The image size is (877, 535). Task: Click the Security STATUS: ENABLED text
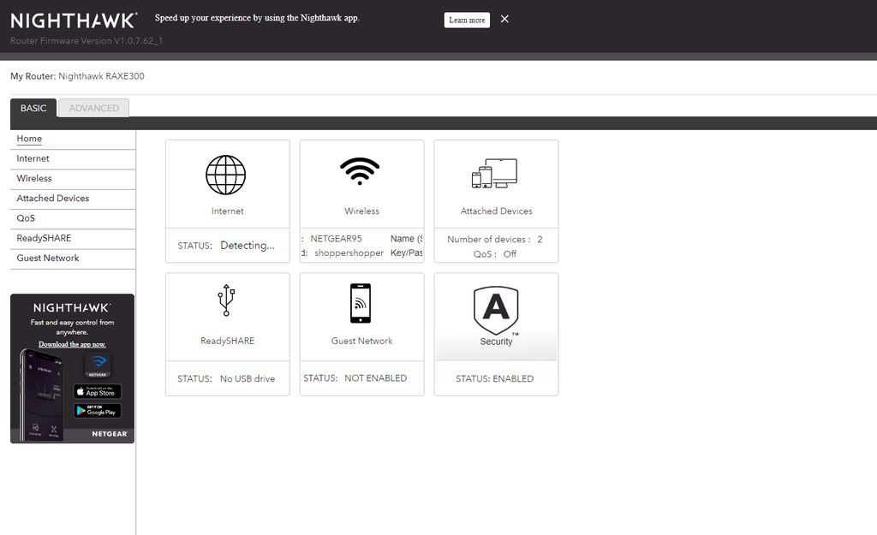coord(494,379)
